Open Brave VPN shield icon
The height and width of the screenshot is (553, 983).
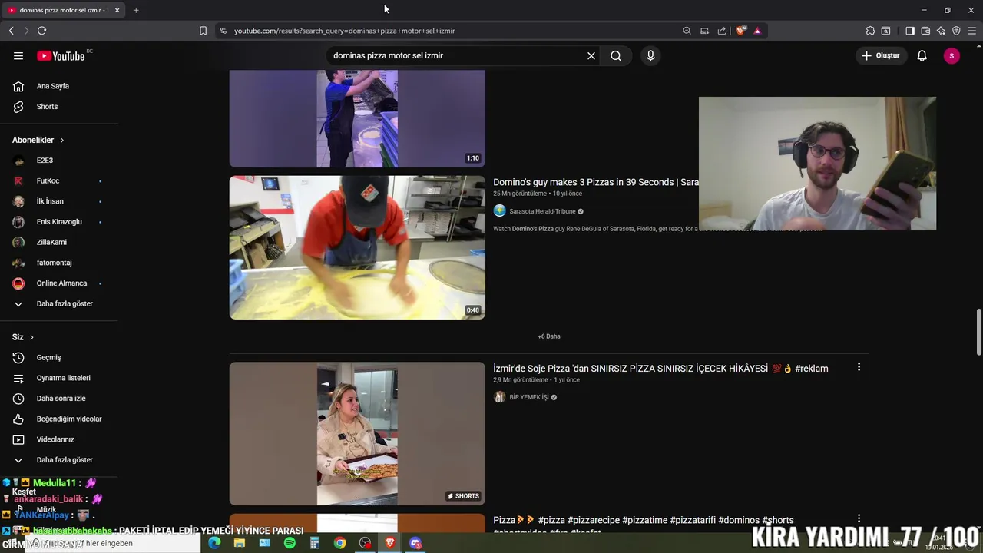956,31
